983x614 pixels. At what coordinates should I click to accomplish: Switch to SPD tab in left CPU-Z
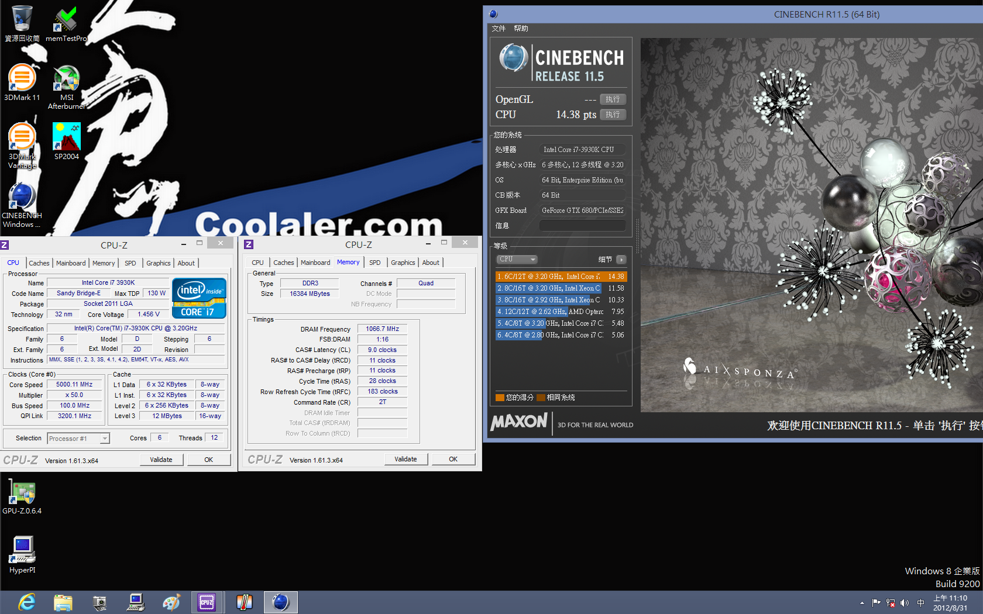point(130,263)
